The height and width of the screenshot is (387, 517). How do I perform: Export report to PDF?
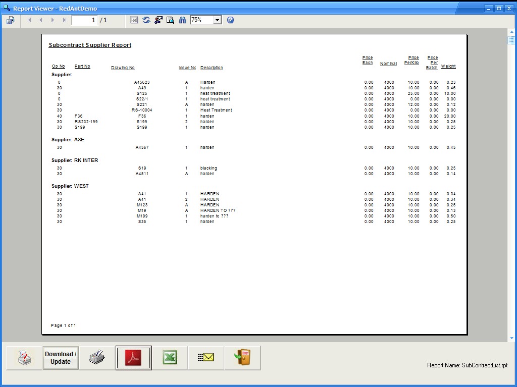133,358
